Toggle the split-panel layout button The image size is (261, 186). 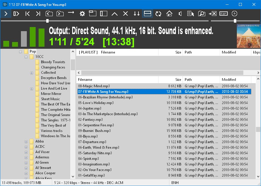[147, 14]
